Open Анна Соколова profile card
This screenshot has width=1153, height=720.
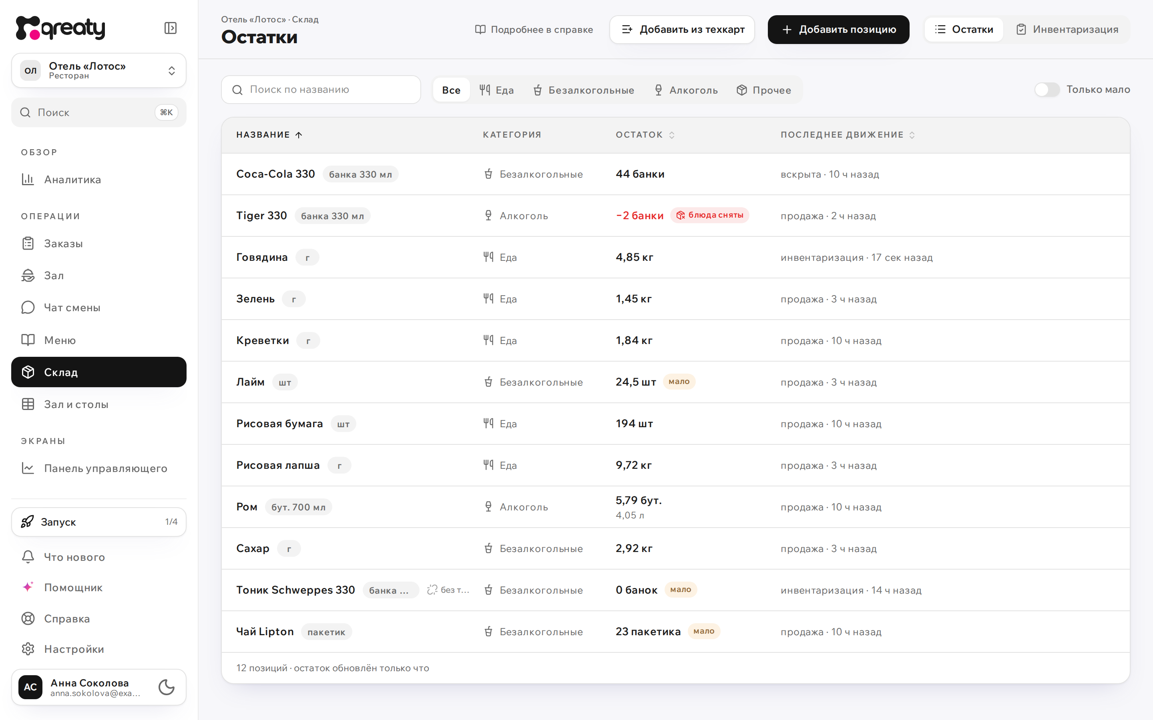(98, 687)
